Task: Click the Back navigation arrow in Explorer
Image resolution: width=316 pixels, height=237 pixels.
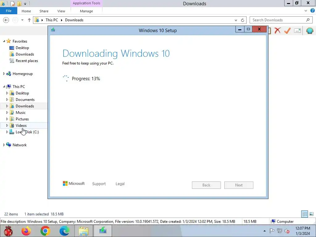Action: (x=6, y=20)
